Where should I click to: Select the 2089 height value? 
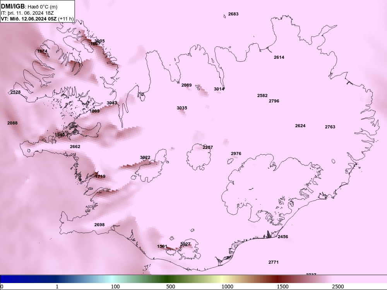[187, 85]
